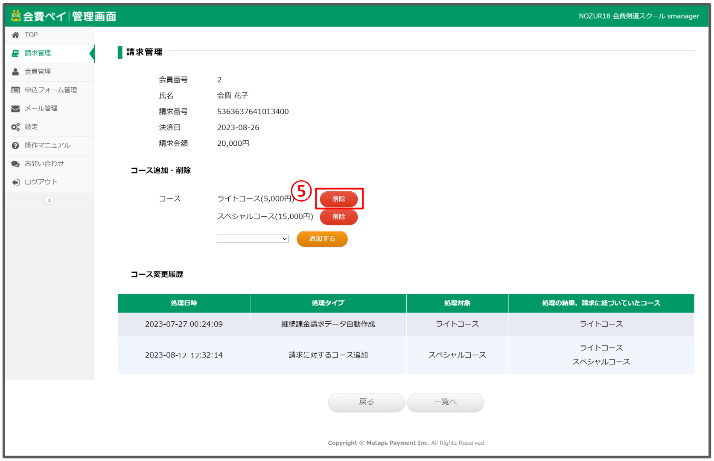Screen dimensions: 714x461
Task: Click the 会費ペイ mascot logo
Action: pos(15,15)
